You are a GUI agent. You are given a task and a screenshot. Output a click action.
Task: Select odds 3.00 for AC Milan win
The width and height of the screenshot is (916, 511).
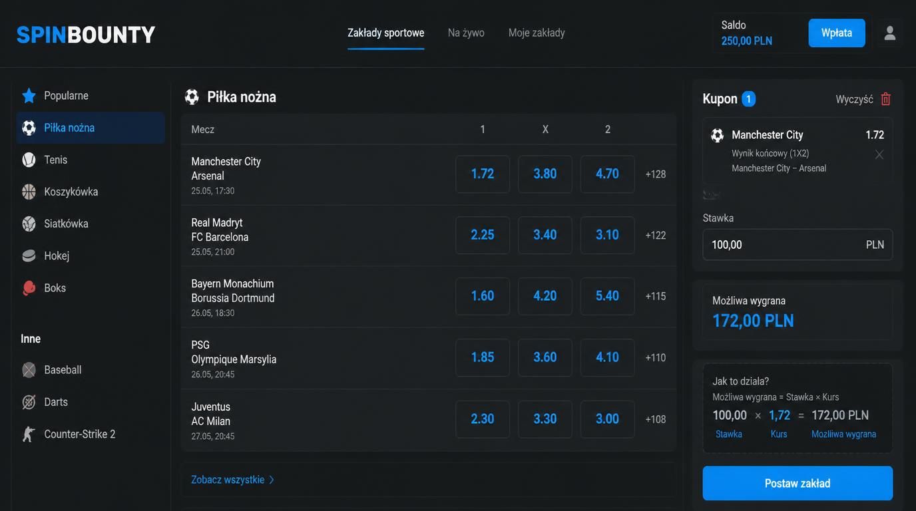pyautogui.click(x=607, y=419)
